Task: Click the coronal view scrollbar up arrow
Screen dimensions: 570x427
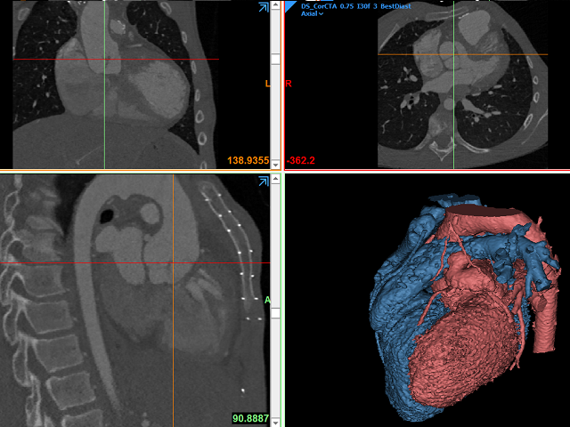Action: pyautogui.click(x=275, y=4)
